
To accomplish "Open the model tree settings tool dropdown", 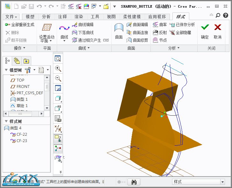I will (34, 70).
